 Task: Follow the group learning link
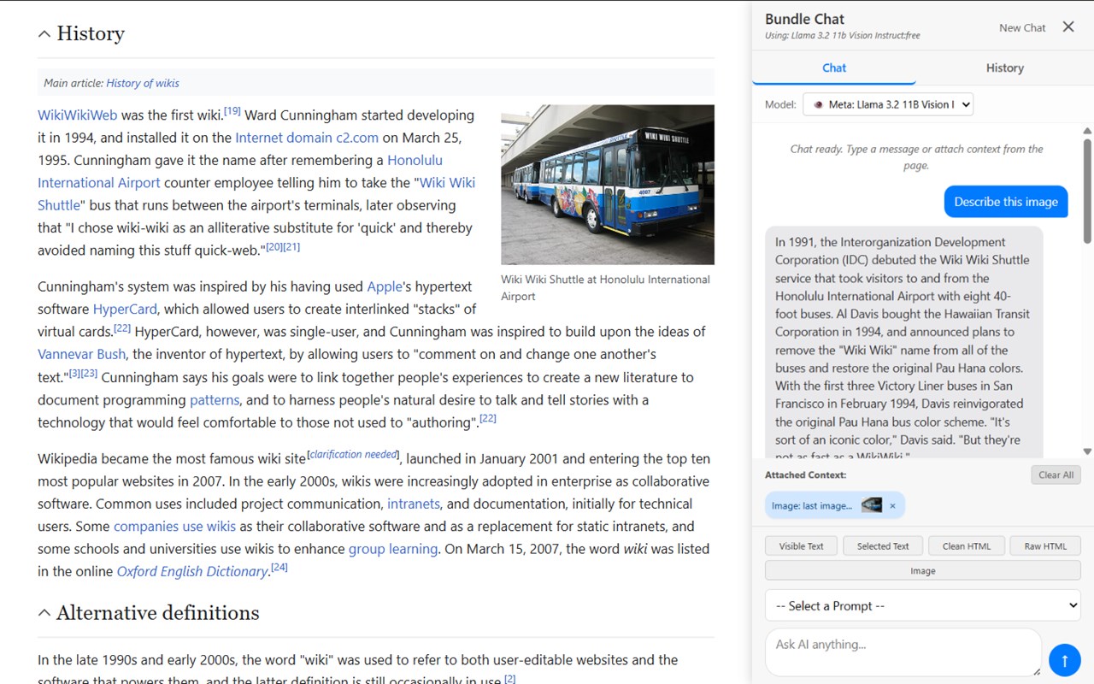click(x=393, y=548)
